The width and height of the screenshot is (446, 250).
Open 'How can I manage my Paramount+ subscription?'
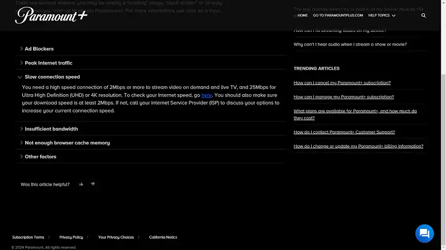344,97
